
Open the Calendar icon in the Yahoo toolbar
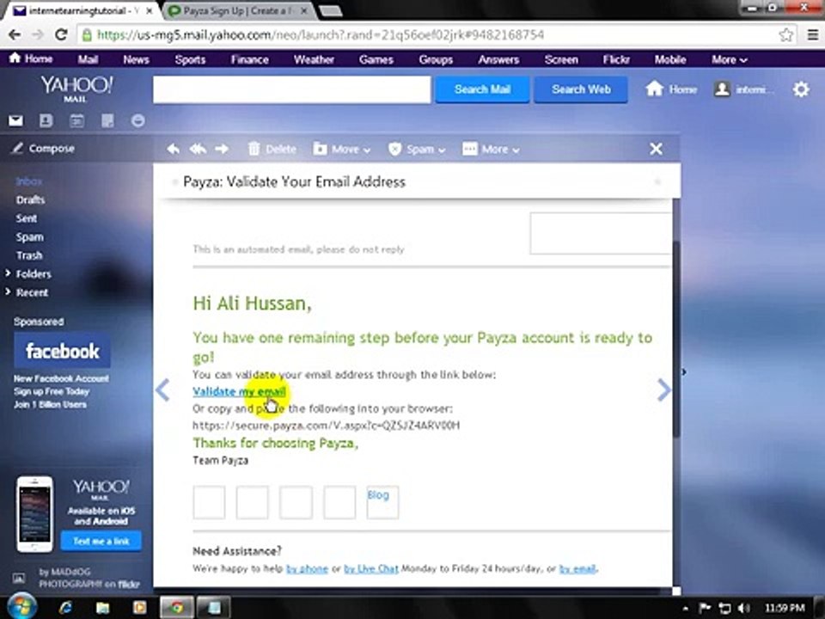pyautogui.click(x=76, y=121)
